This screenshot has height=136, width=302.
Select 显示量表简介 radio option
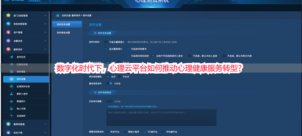click(x=106, y=49)
